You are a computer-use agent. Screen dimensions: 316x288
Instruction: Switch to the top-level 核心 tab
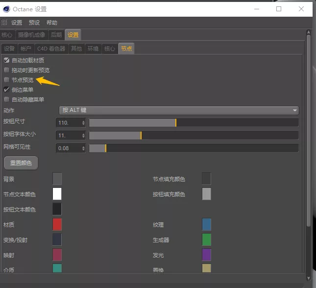click(x=7, y=35)
